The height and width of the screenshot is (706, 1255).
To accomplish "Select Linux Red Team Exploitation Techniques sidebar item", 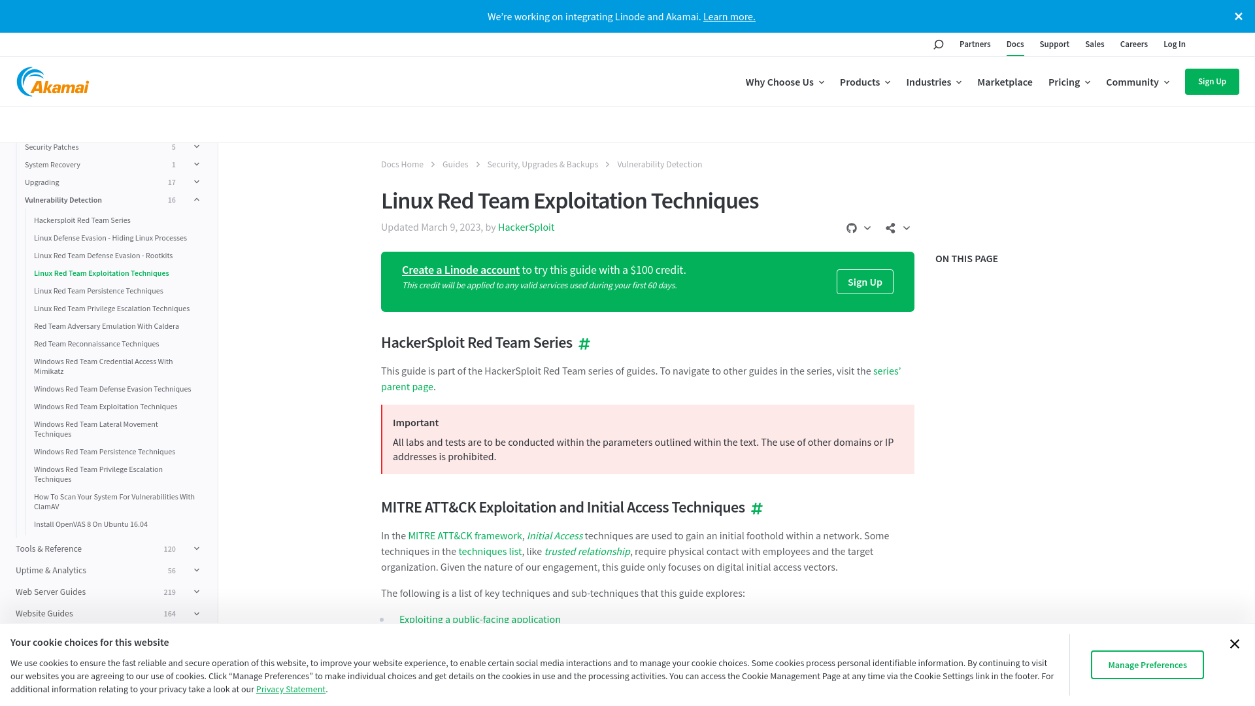I will [101, 273].
